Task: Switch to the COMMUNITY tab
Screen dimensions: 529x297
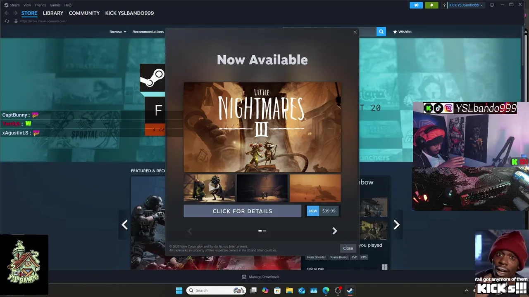Action: click(84, 13)
